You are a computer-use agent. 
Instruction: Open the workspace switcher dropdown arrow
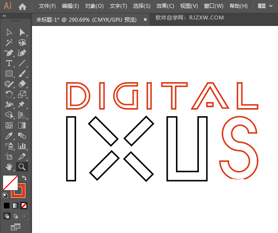(x=271, y=6)
